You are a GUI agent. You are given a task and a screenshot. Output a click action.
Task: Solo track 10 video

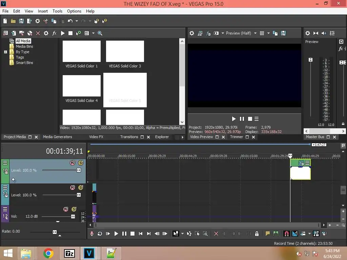click(81, 163)
